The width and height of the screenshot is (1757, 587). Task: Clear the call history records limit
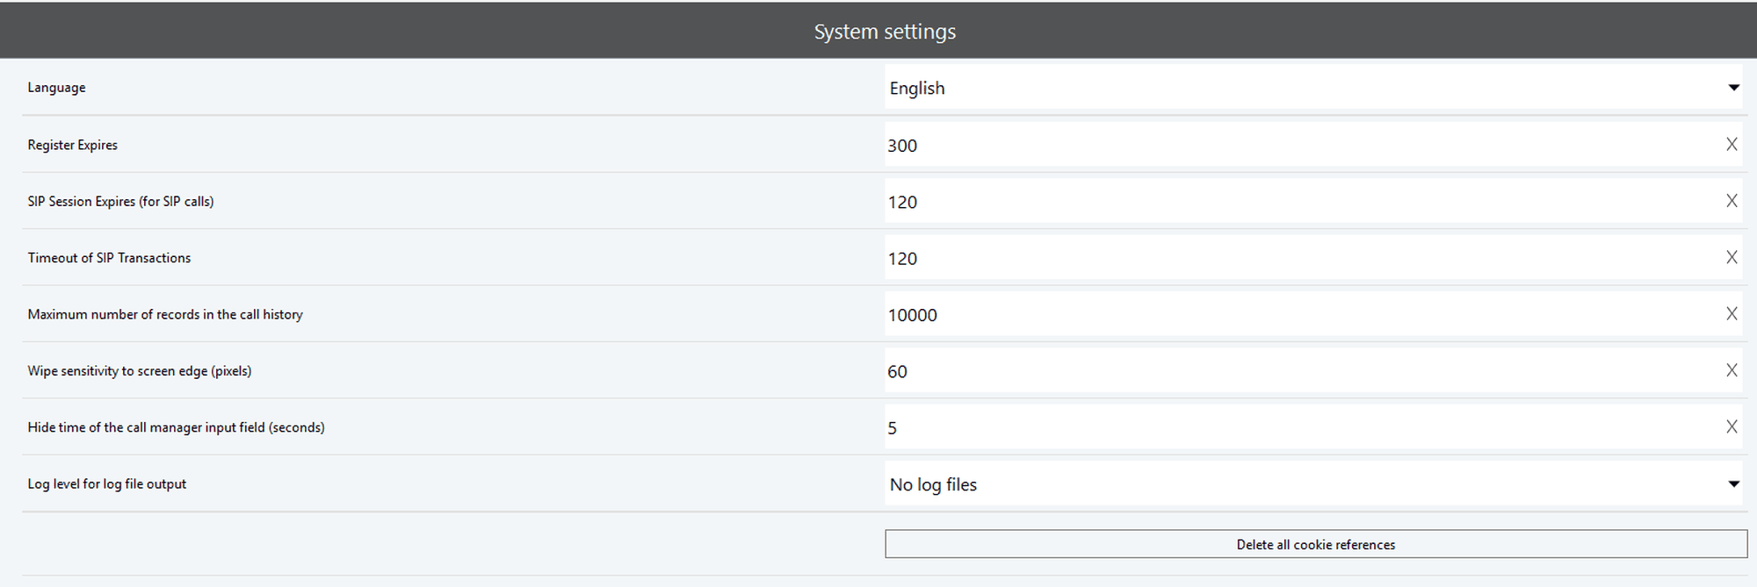(1731, 314)
